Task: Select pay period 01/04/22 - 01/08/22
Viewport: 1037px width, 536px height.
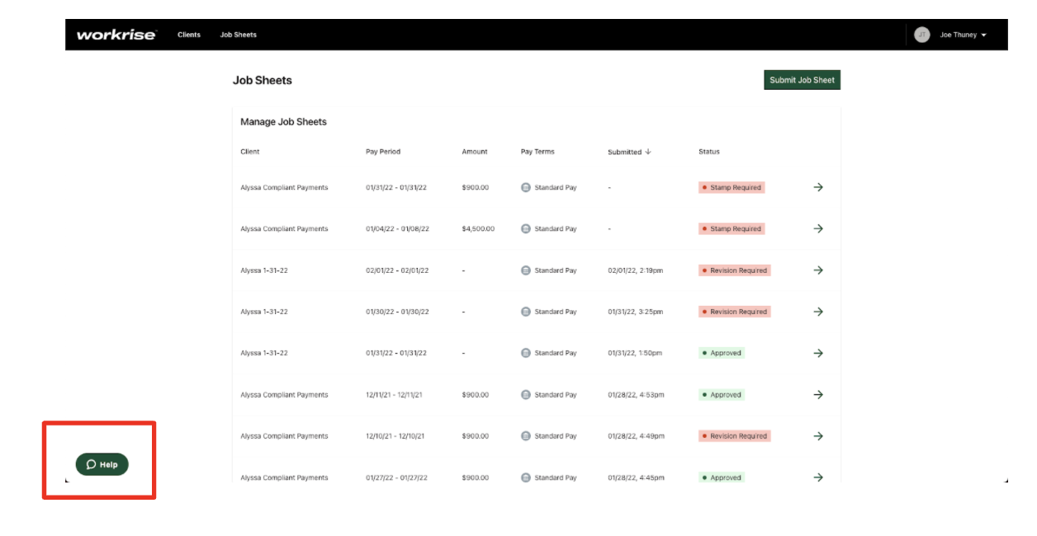Action: coord(397,228)
